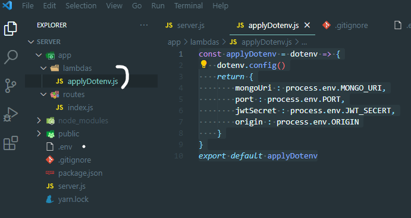411x218 pixels.
Task: Collapse the SERVER root folder
Action: point(31,42)
